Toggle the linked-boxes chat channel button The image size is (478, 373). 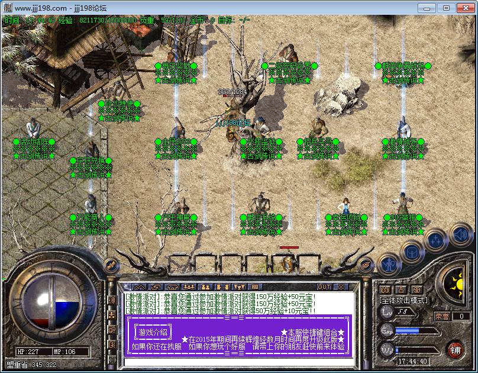pos(112,330)
